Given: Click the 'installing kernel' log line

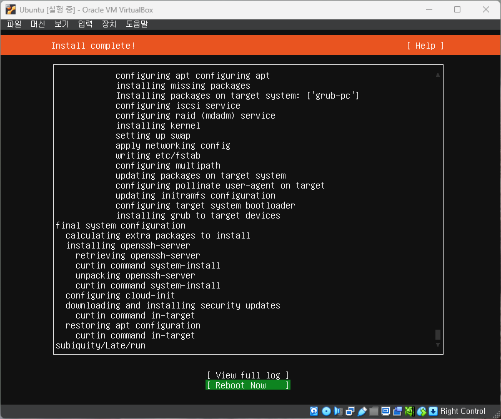Looking at the screenshot, I should tap(158, 126).
